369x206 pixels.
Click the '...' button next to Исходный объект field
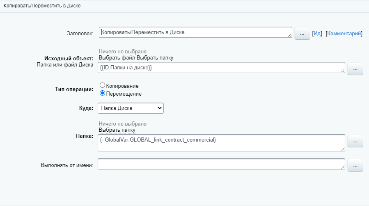355,69
